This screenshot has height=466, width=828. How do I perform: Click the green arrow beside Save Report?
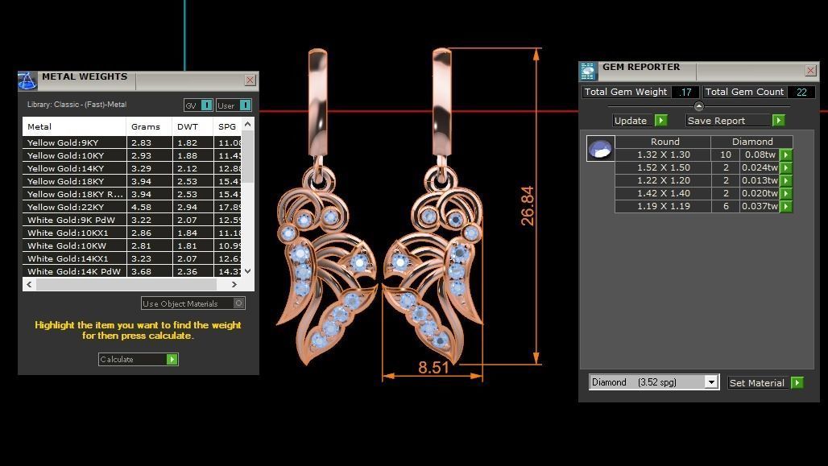click(x=778, y=121)
